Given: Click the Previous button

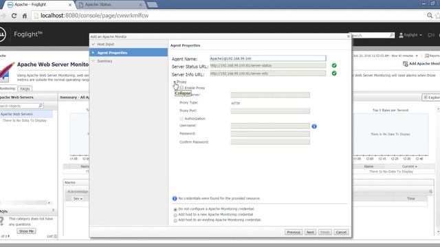Looking at the screenshot, I should coord(294,232).
